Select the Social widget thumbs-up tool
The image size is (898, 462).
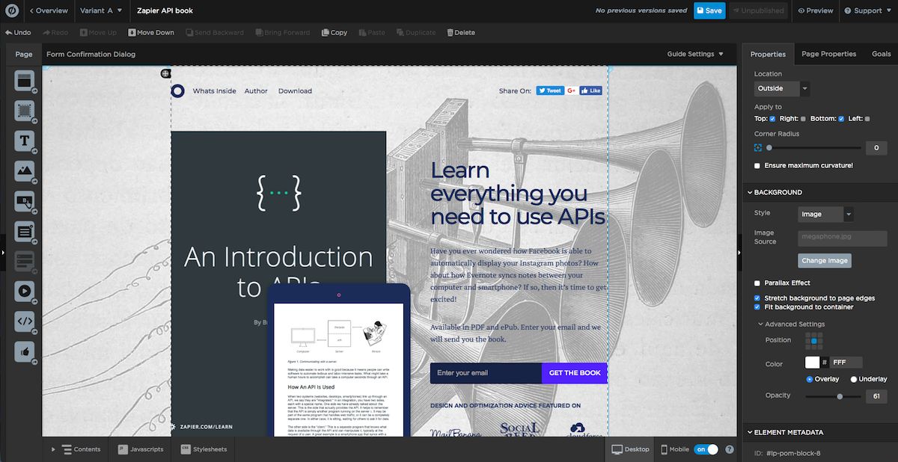point(24,351)
